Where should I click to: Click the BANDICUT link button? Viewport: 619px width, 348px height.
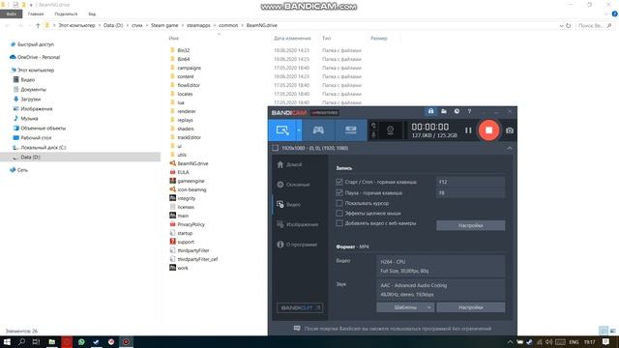click(300, 307)
